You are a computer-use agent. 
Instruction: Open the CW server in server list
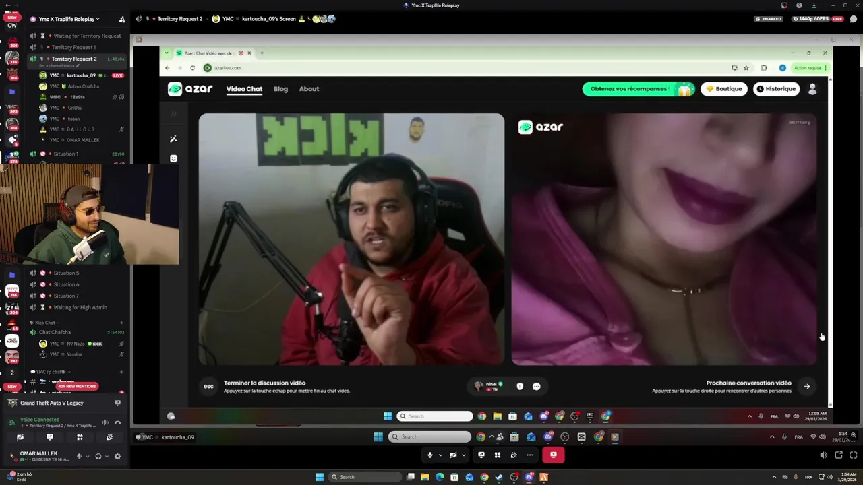tap(12, 25)
